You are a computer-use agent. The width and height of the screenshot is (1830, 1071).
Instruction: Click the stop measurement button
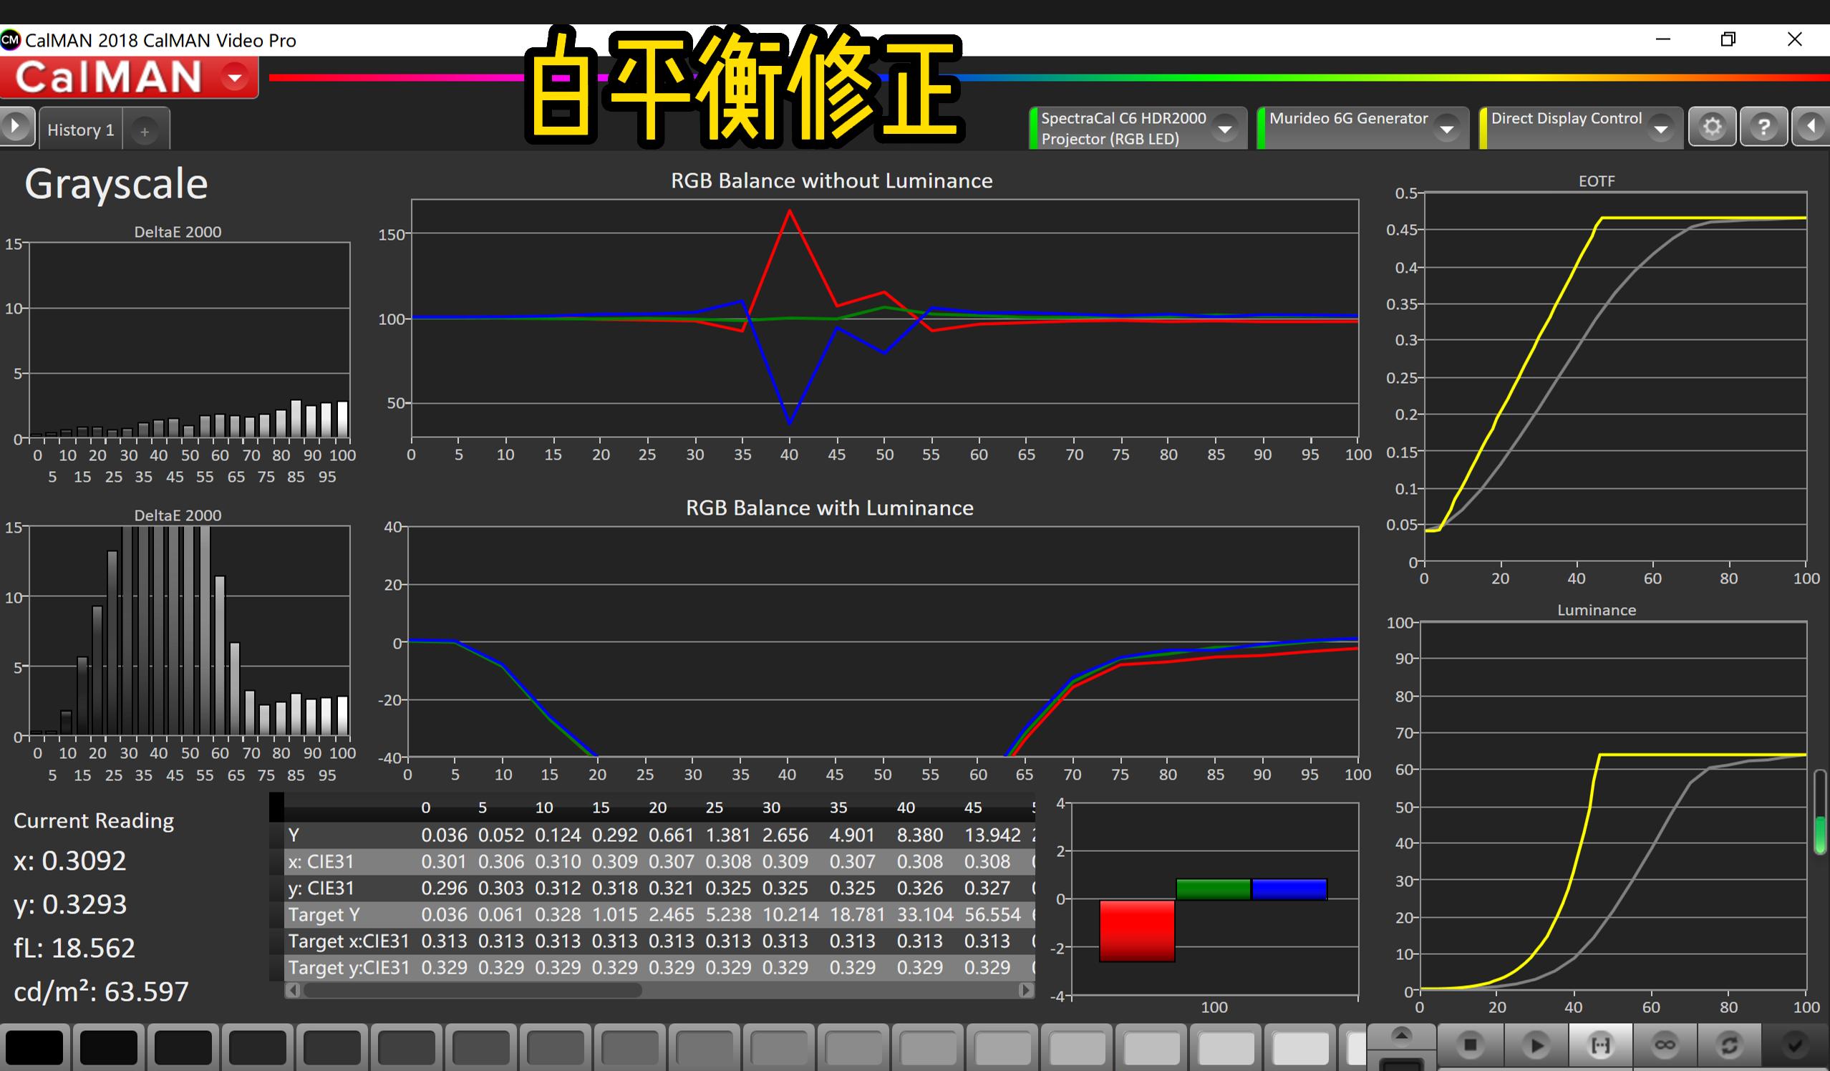[x=1470, y=1045]
